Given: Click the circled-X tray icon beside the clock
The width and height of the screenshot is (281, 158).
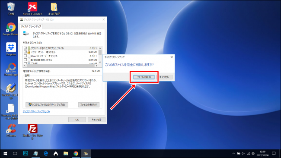Looking at the screenshot, I should pyautogui.click(x=253, y=154).
